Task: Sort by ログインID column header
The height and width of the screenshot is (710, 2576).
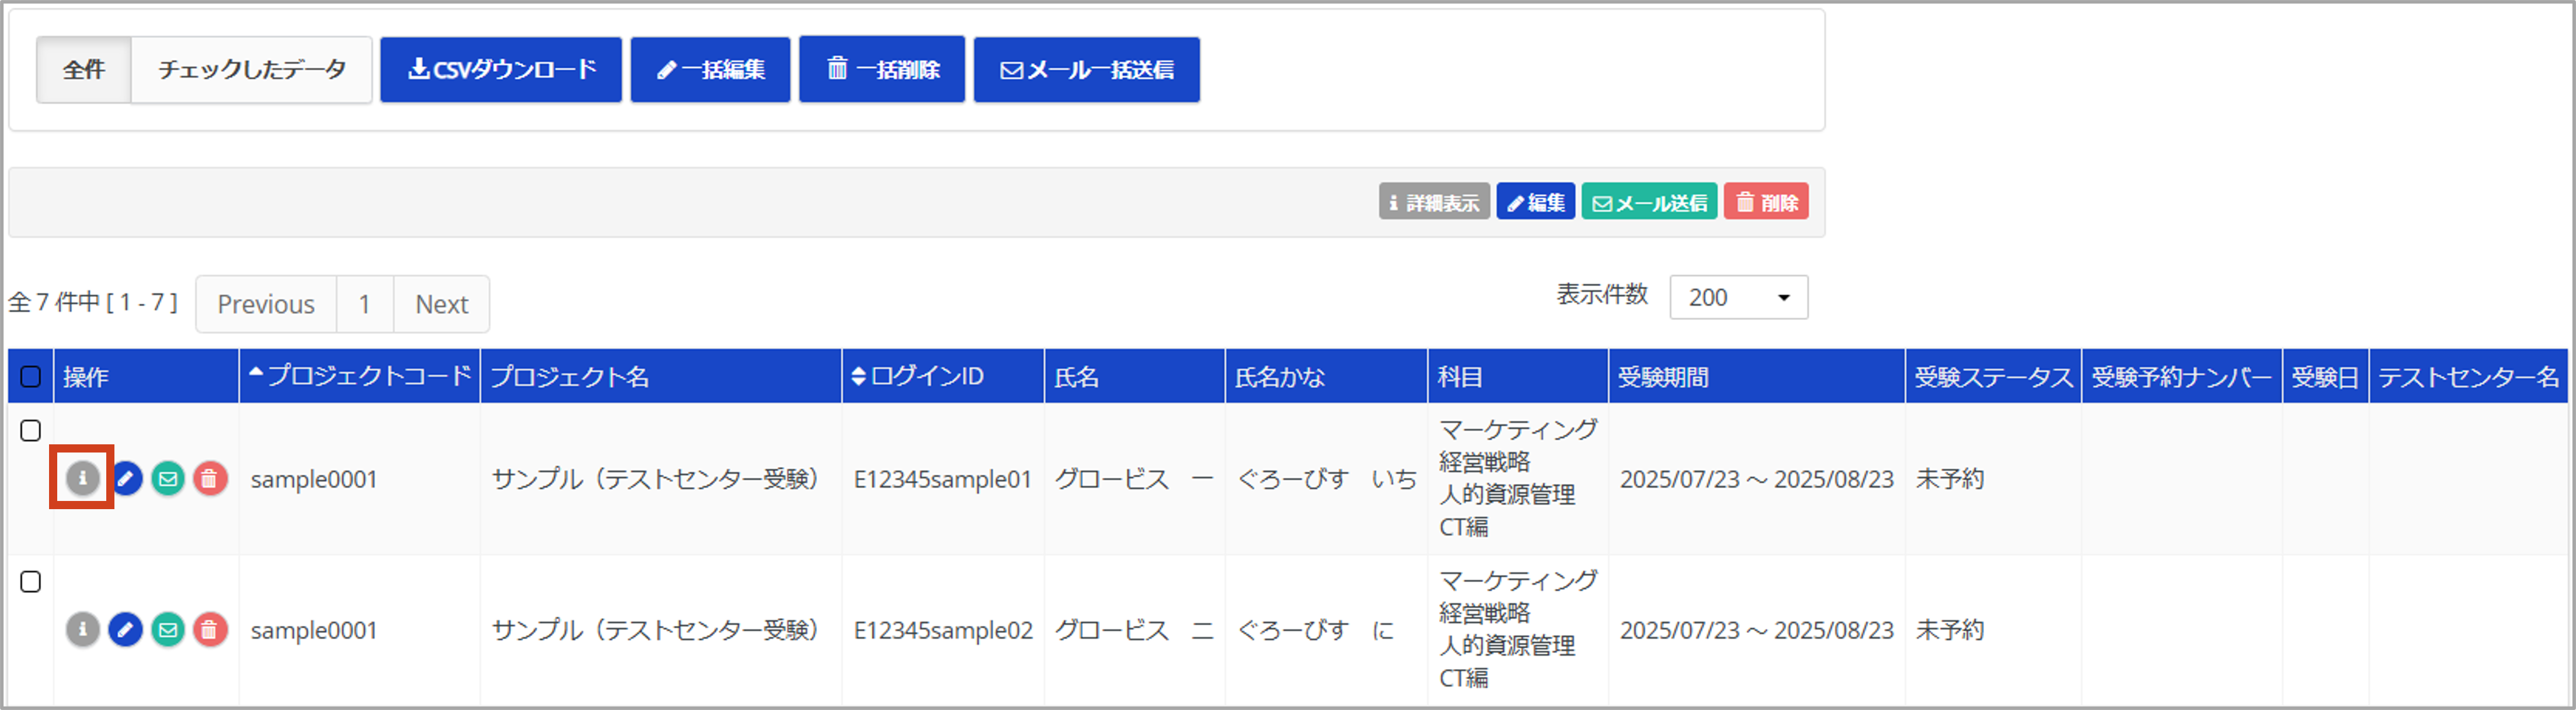Action: click(x=943, y=376)
